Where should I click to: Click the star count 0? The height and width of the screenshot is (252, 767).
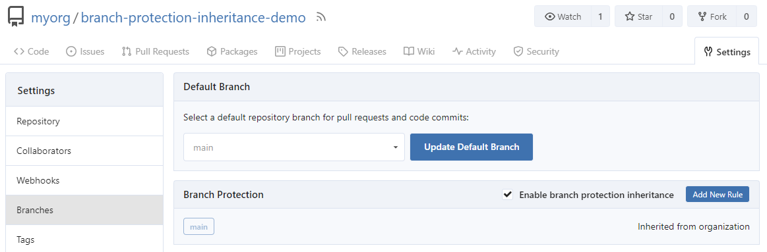672,16
